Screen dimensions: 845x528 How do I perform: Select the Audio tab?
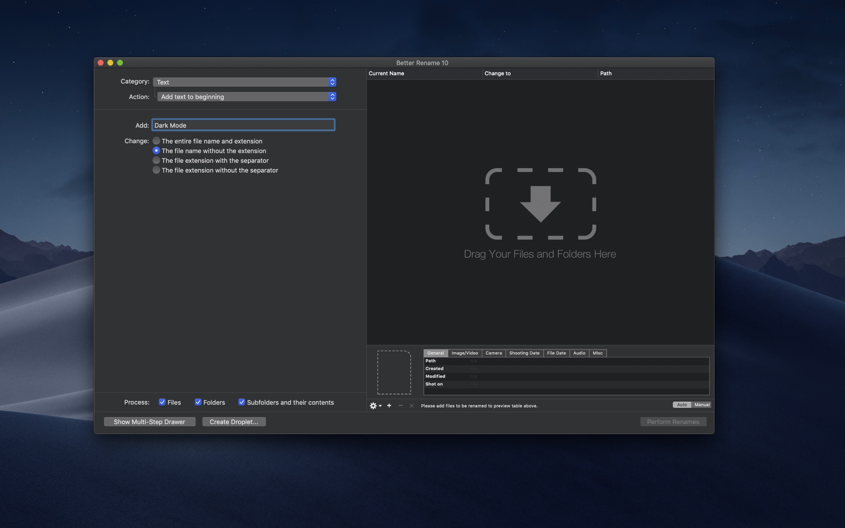tap(579, 353)
